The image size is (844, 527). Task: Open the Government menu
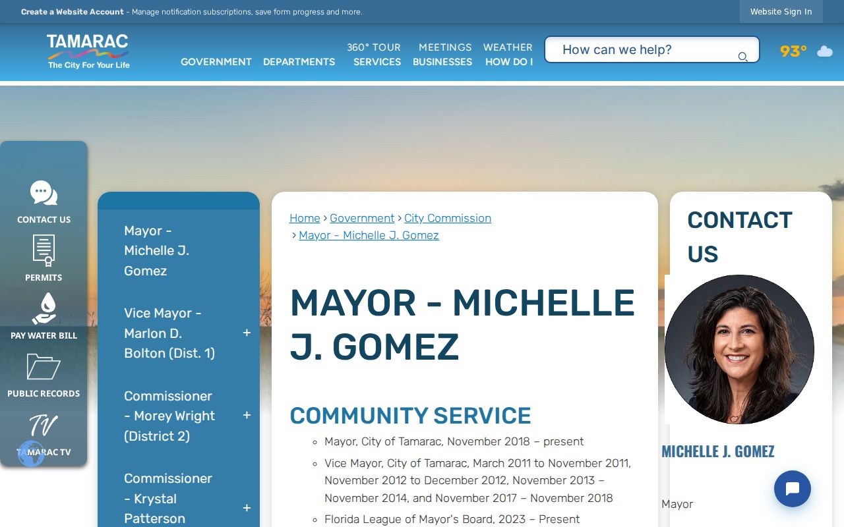point(216,62)
